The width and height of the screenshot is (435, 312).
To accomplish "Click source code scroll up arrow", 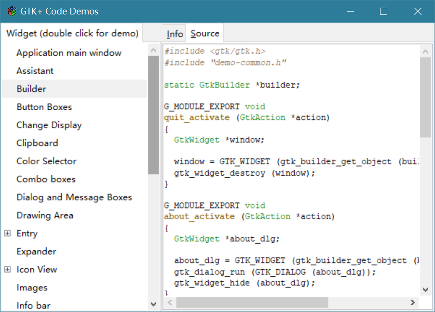I will (425, 51).
